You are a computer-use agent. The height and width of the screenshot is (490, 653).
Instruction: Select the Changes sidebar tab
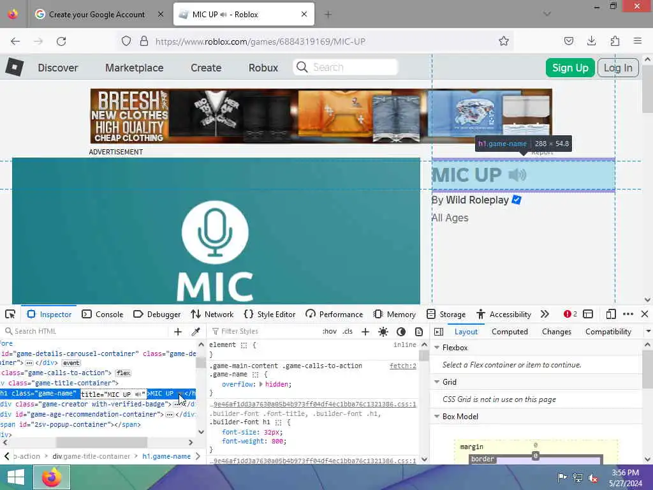coord(556,332)
